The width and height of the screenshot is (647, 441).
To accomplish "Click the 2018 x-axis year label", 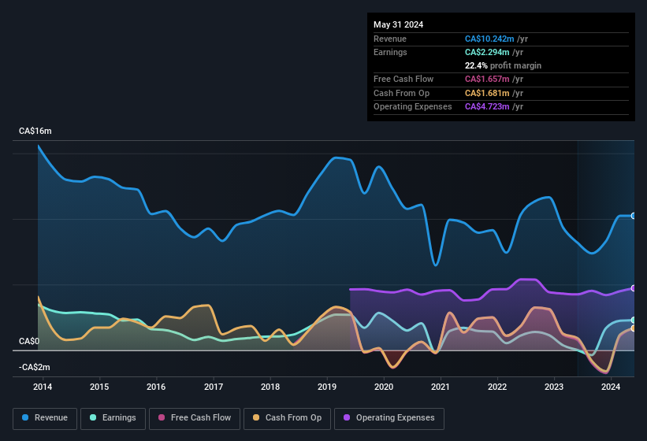I will (x=270, y=387).
